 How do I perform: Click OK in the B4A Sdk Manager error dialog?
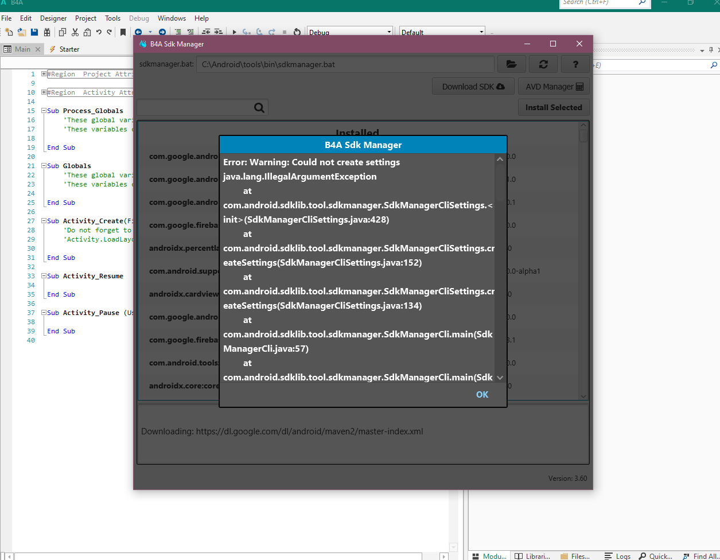(482, 394)
